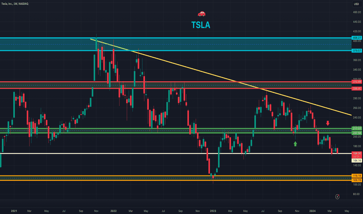Select the red down arrow drawing
The image size is (363, 214).
pyautogui.click(x=328, y=123)
